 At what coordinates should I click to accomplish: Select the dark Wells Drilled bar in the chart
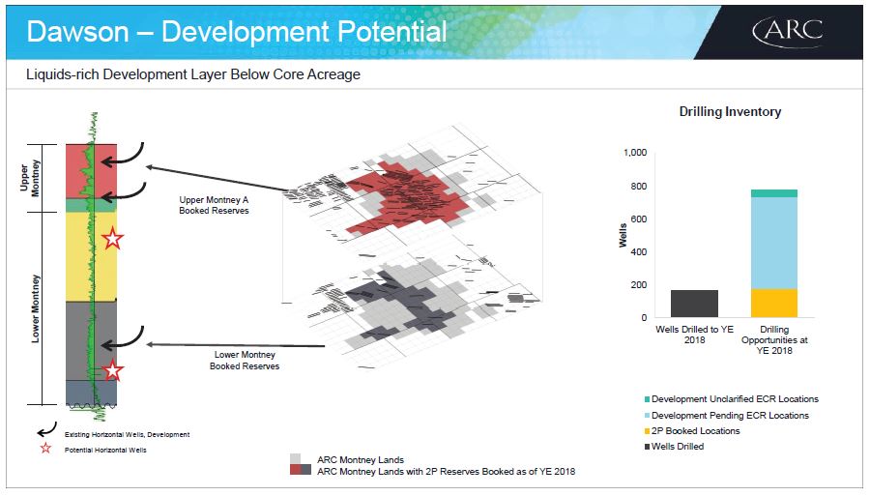tap(694, 304)
